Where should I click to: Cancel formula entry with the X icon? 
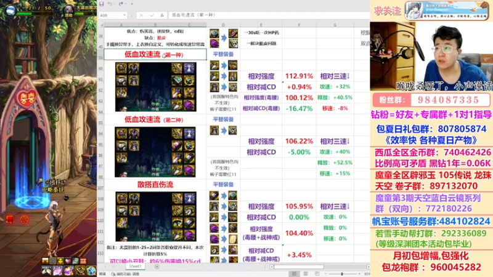coord(142,15)
